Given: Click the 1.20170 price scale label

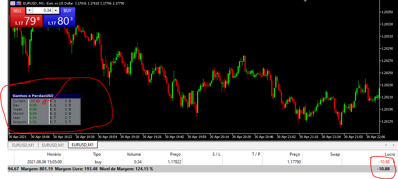Looking at the screenshot, I should (387, 122).
